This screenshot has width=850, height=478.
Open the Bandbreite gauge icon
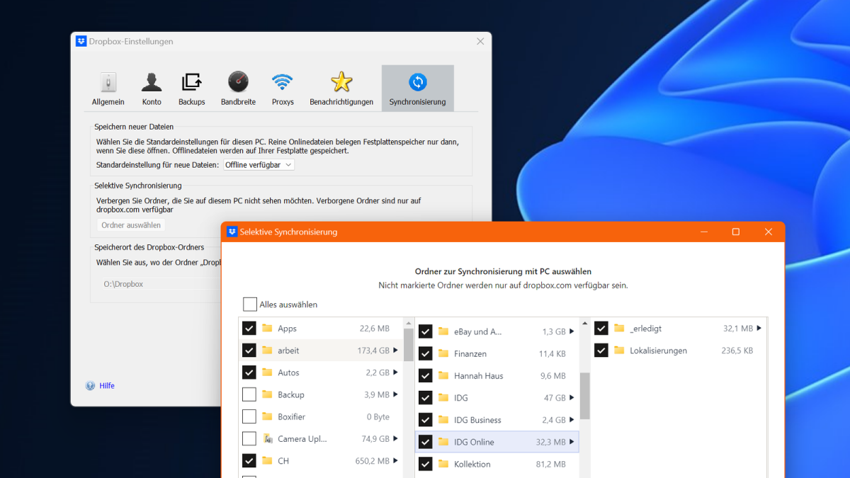tap(238, 82)
